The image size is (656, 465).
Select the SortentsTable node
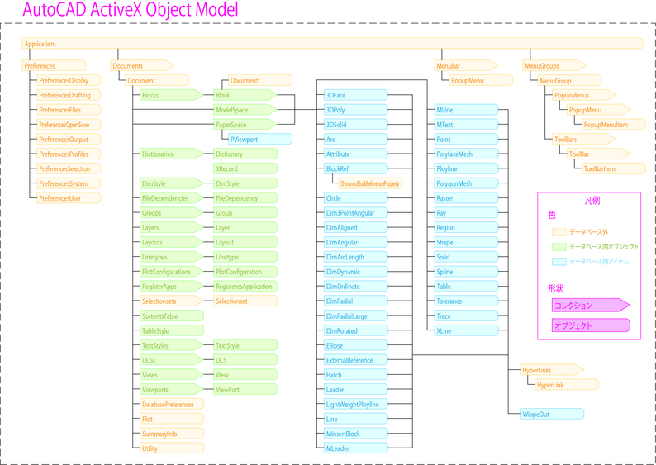[x=172, y=316]
